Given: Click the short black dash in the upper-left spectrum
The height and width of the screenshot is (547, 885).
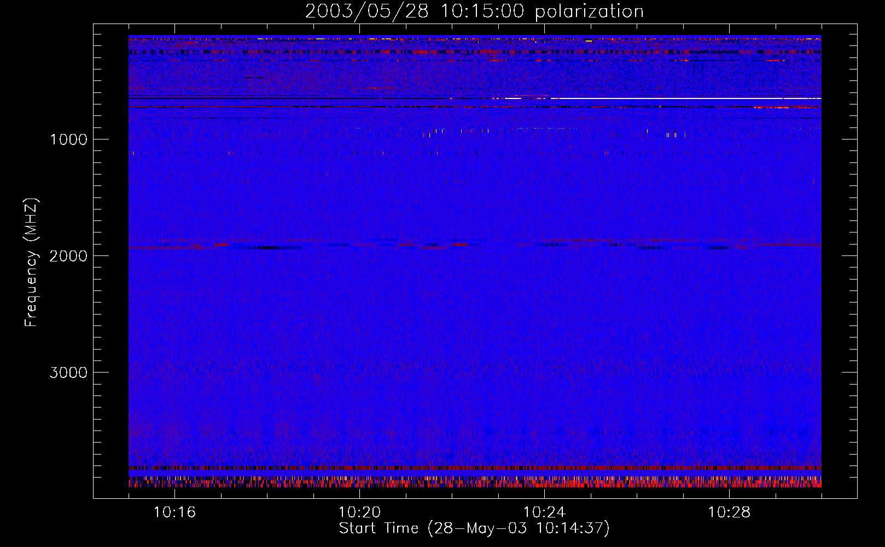Looking at the screenshot, I should [x=254, y=78].
